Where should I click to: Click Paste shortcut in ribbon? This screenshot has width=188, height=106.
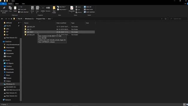click(23, 12)
